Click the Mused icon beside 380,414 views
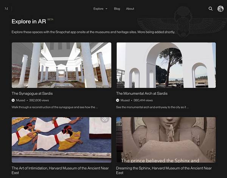227x178 pixels. coord(118,100)
